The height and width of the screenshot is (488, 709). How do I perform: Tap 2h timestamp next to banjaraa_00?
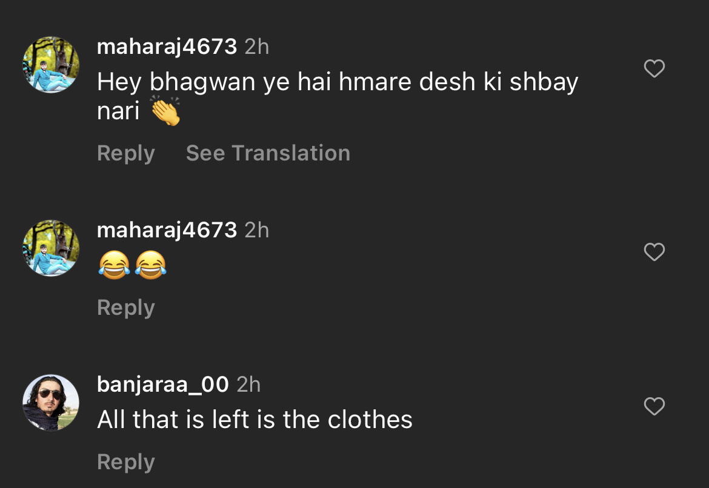click(x=248, y=384)
